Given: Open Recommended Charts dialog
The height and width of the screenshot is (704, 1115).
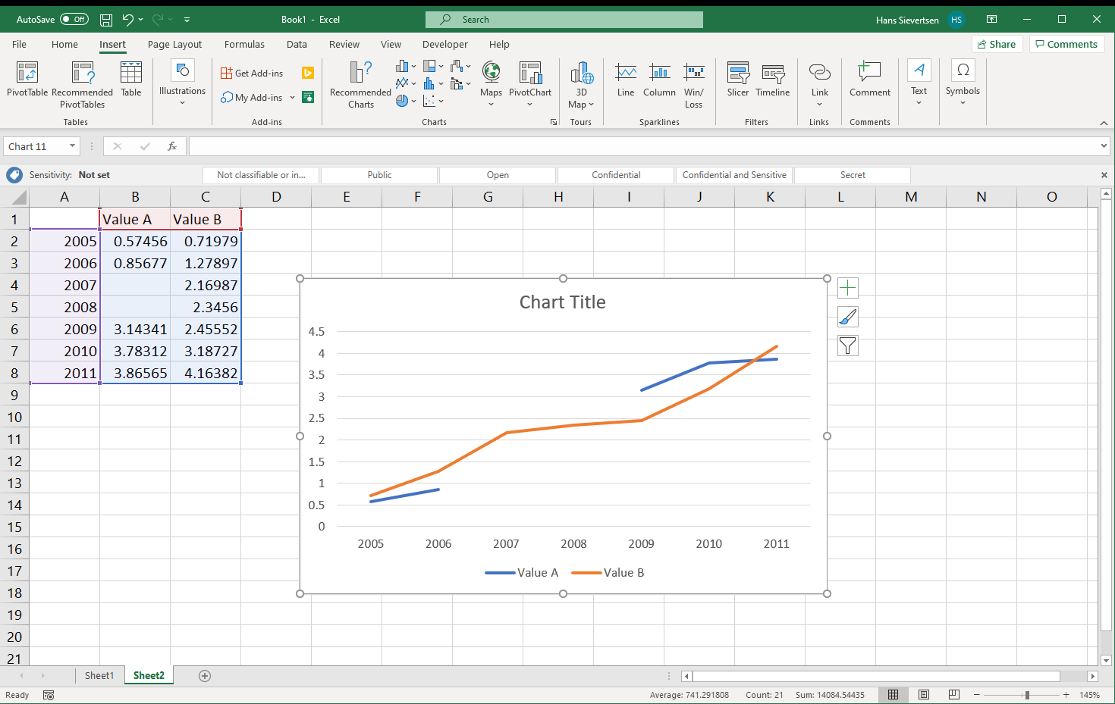Looking at the screenshot, I should tap(360, 85).
